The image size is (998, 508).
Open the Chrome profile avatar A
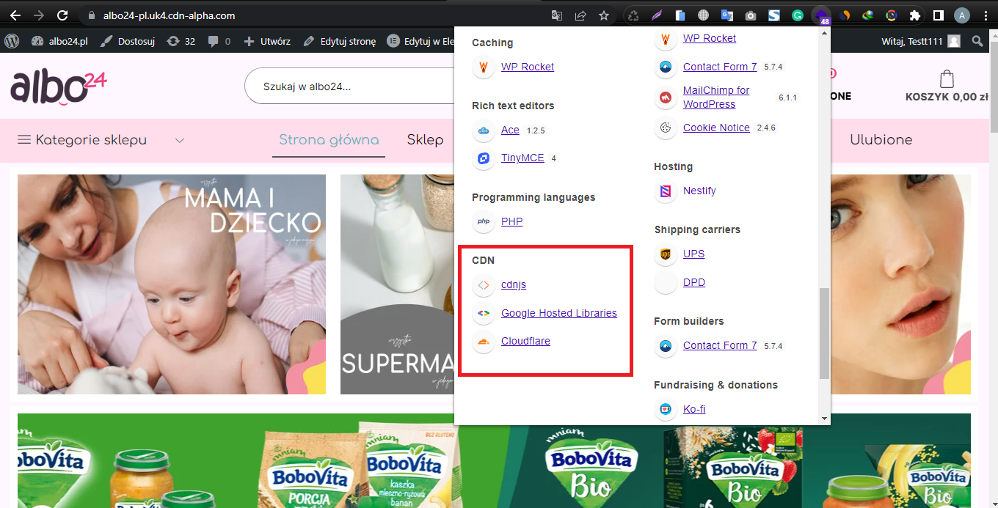pos(962,15)
